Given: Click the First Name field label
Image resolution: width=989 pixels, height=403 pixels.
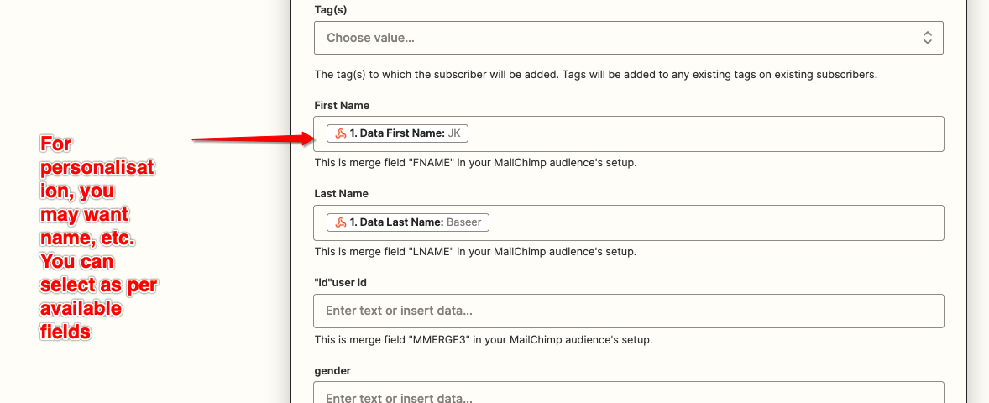Looking at the screenshot, I should coord(342,105).
